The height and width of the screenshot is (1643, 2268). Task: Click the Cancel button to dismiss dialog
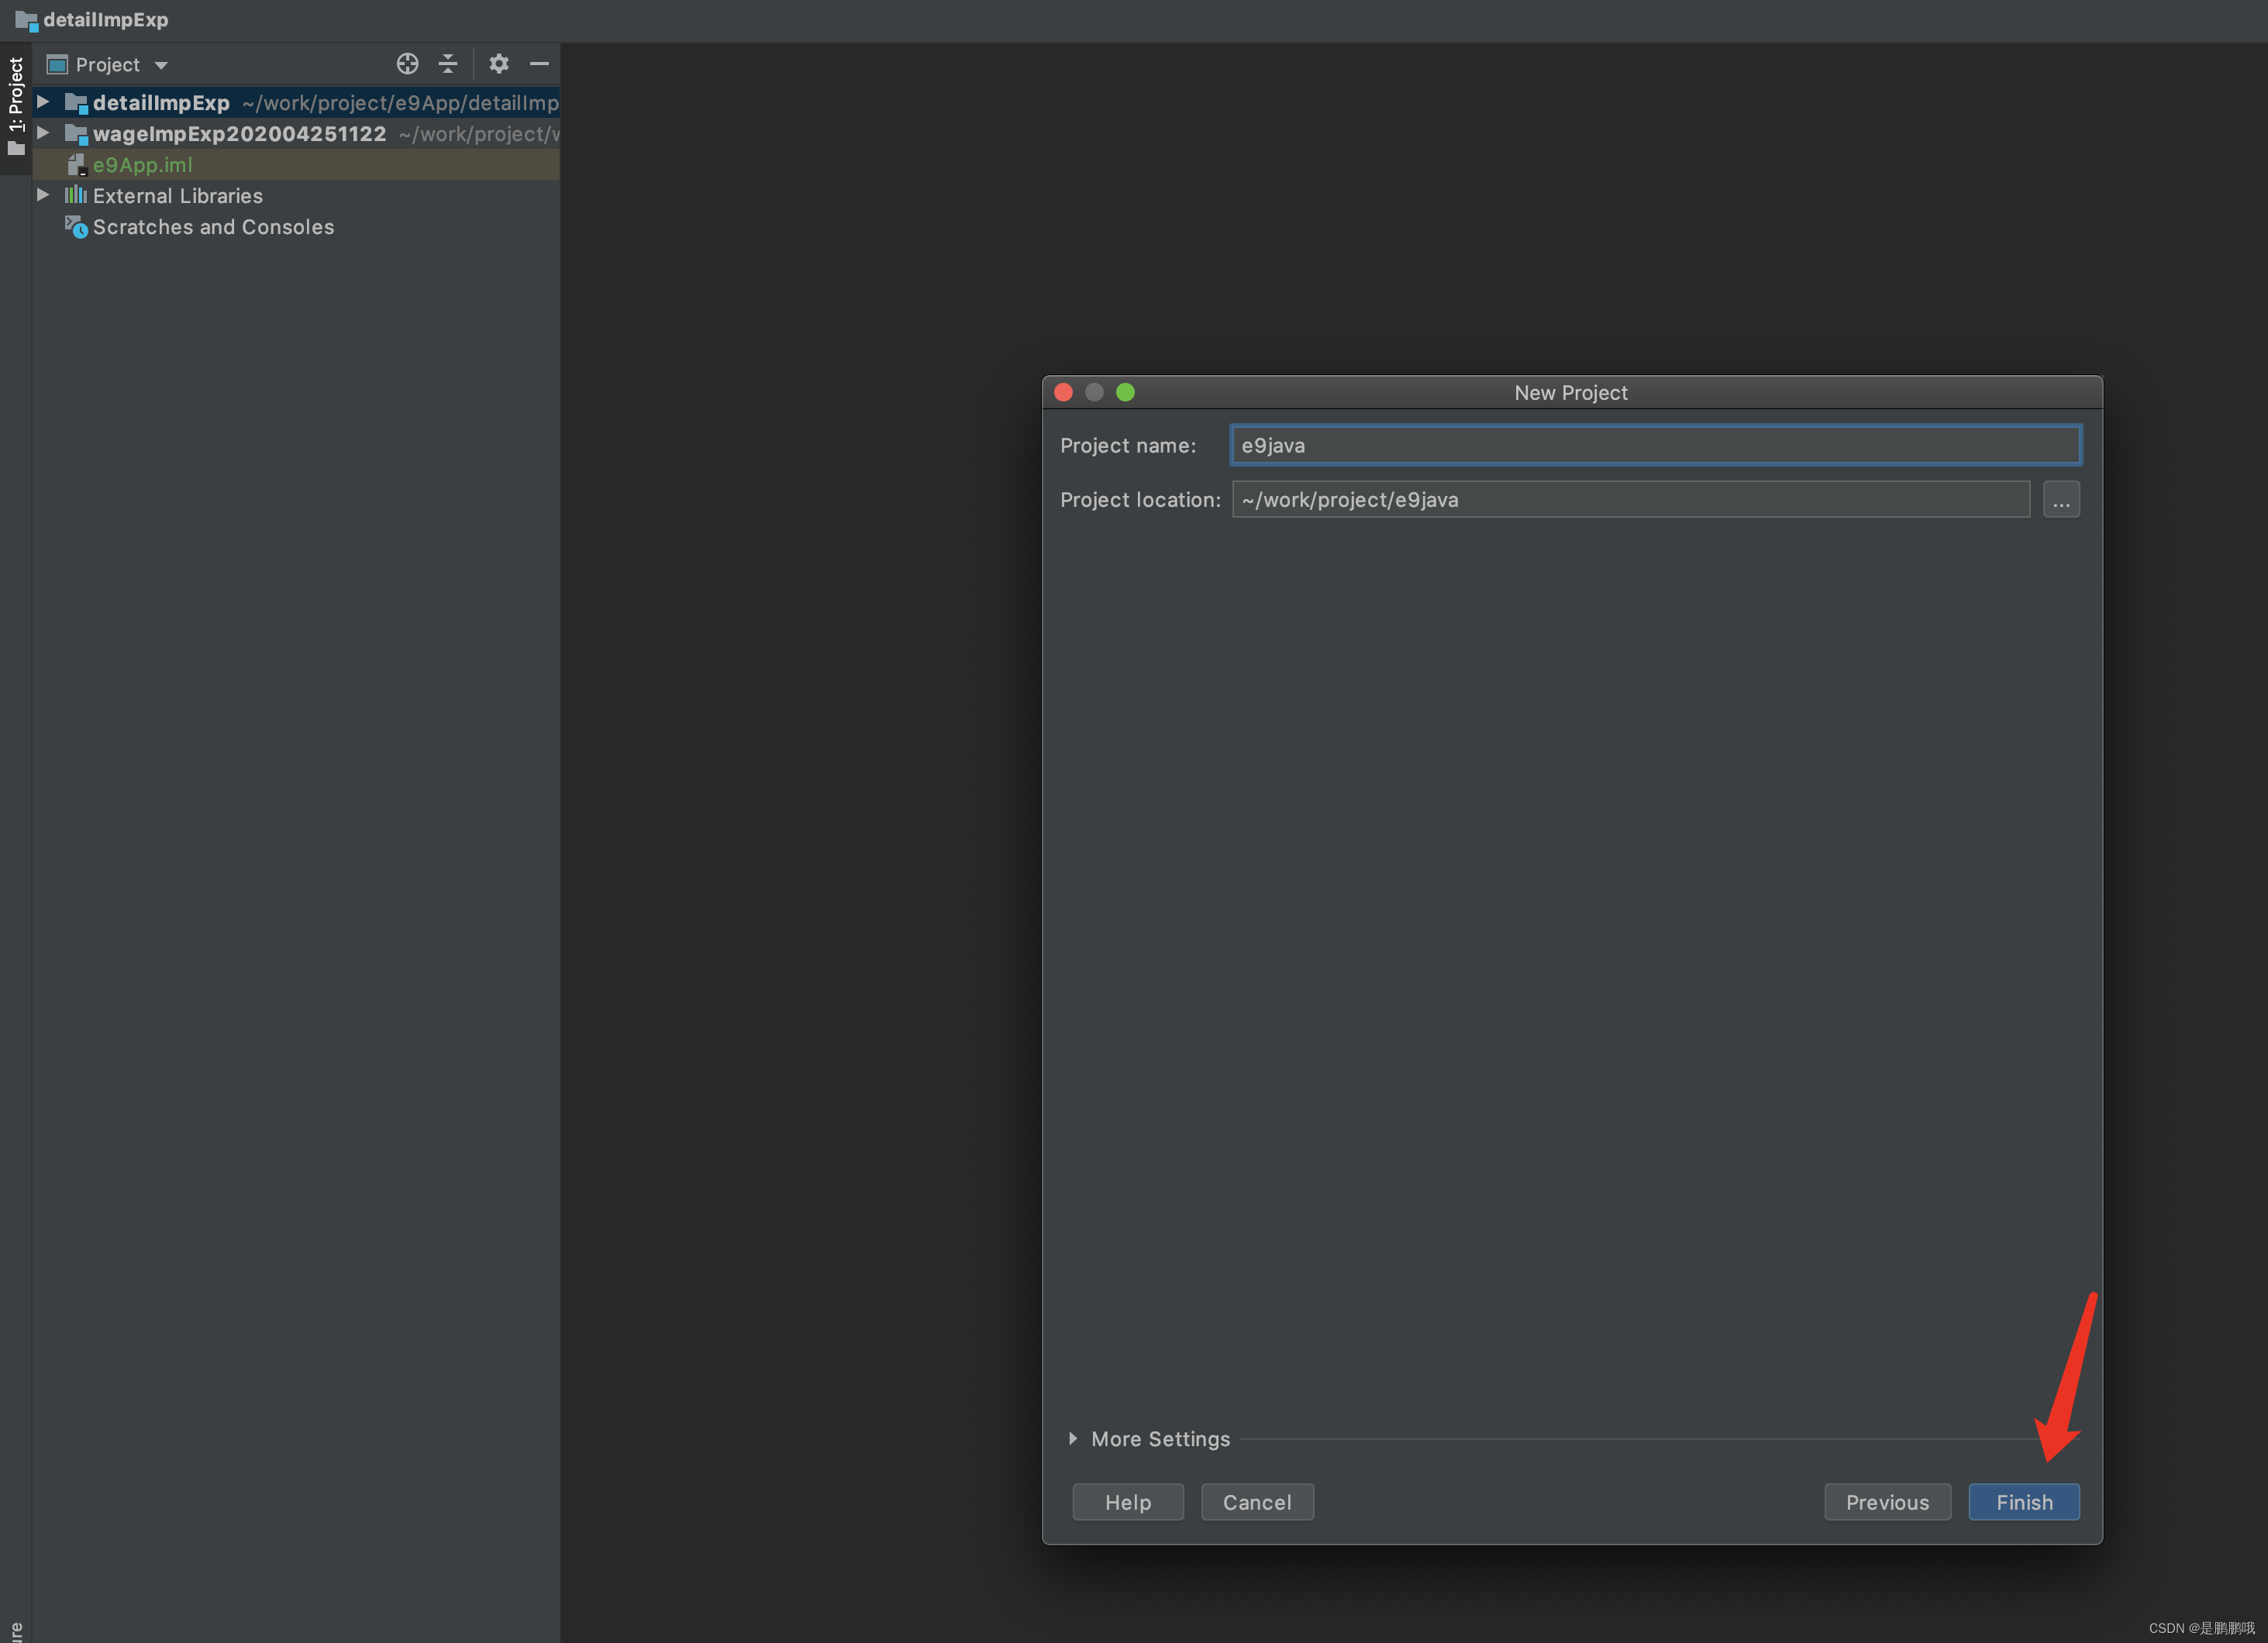pos(1257,1500)
